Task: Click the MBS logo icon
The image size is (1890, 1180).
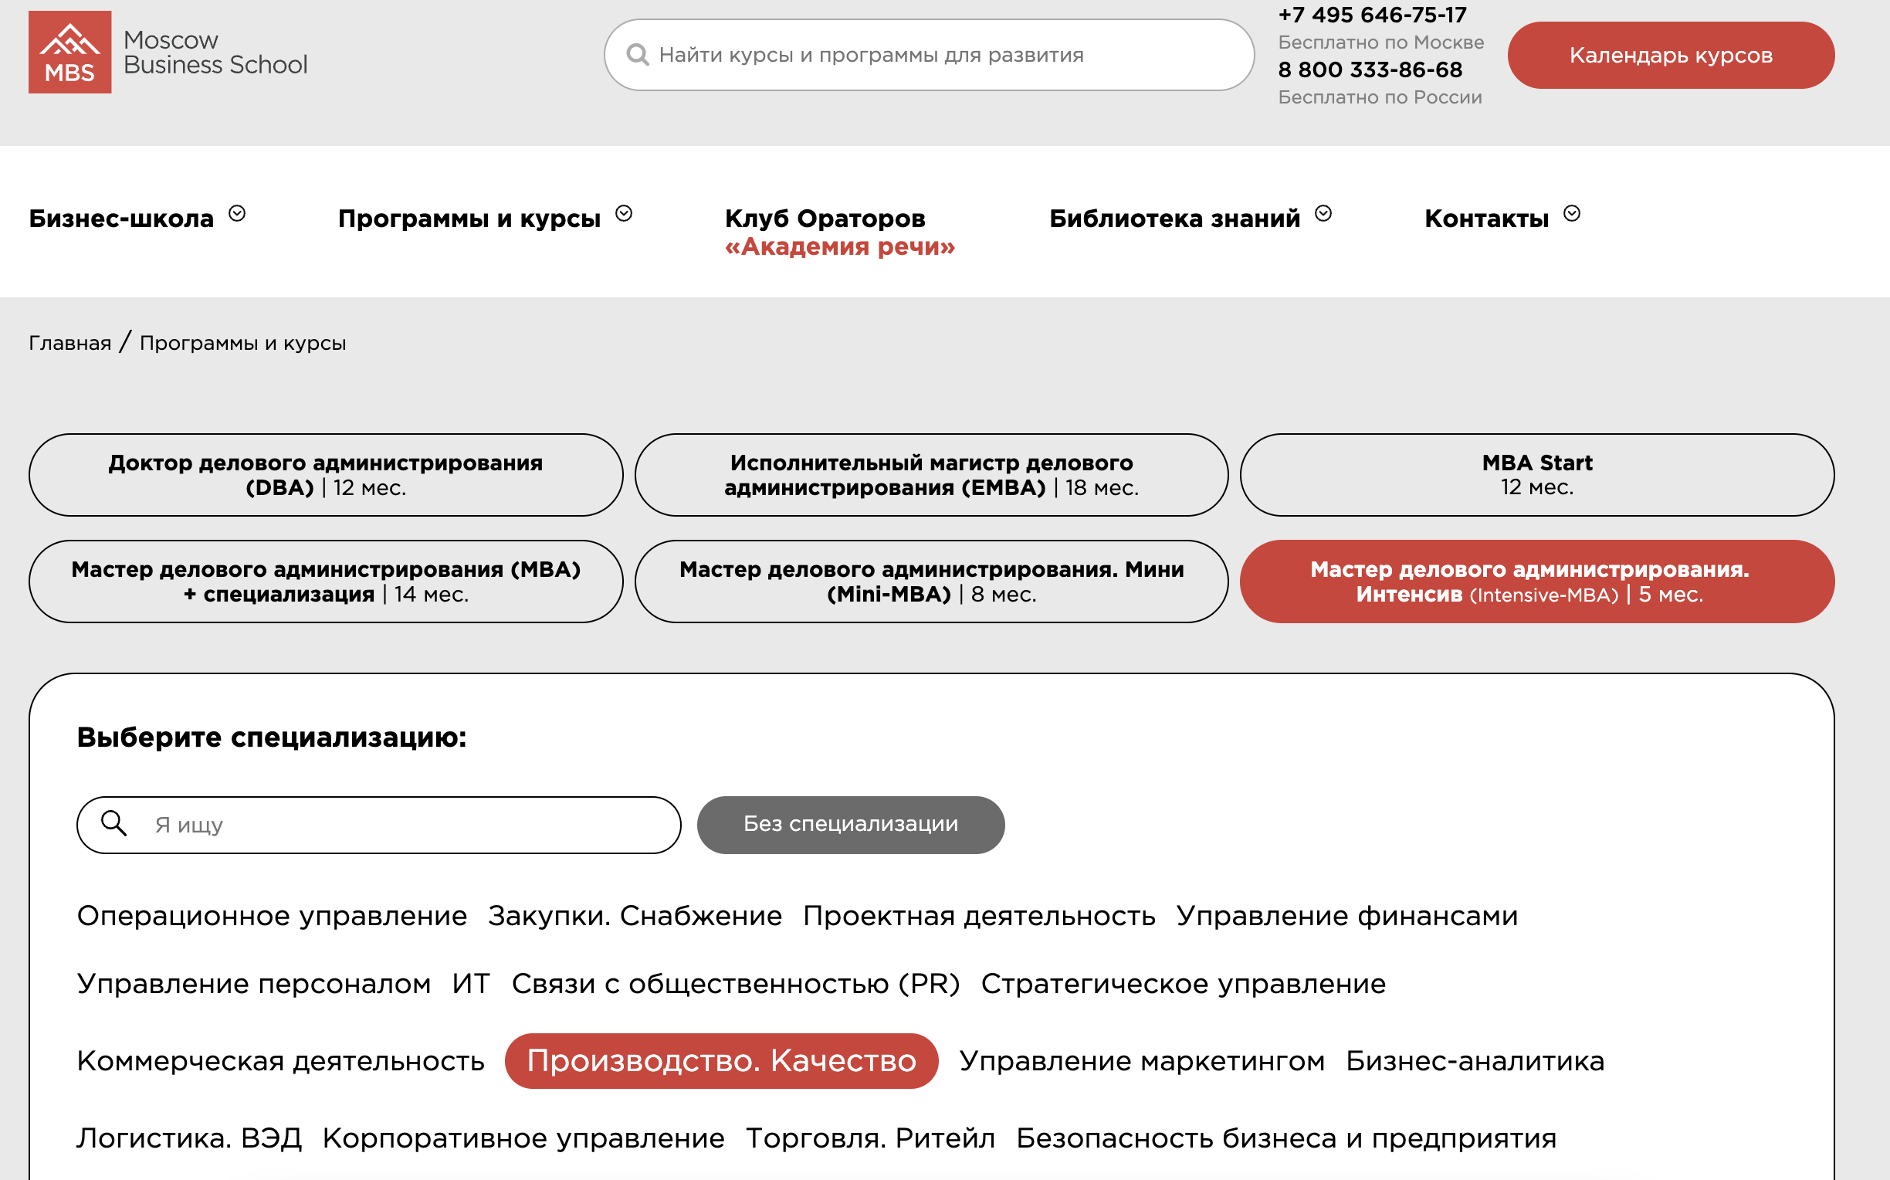Action: pos(69,53)
